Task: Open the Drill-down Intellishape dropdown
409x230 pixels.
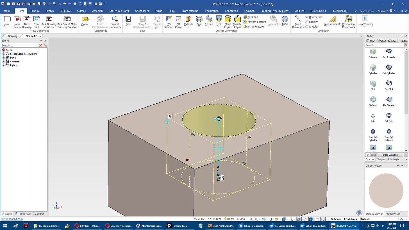Action: point(344,219)
